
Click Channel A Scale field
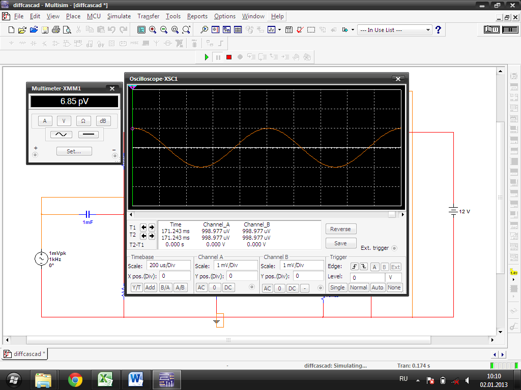tap(235, 265)
